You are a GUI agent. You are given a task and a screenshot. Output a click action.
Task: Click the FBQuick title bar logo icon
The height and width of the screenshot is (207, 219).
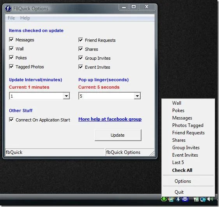pos(8,9)
